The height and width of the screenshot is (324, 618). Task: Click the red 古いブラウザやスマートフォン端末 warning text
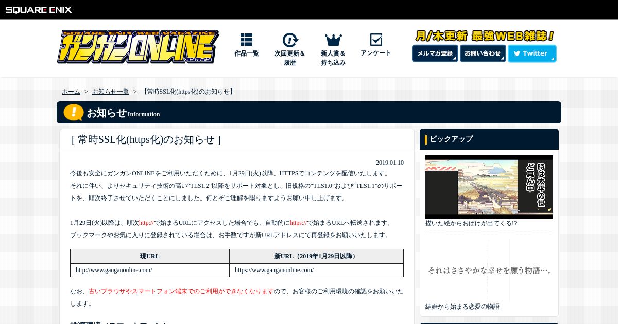tap(181, 291)
